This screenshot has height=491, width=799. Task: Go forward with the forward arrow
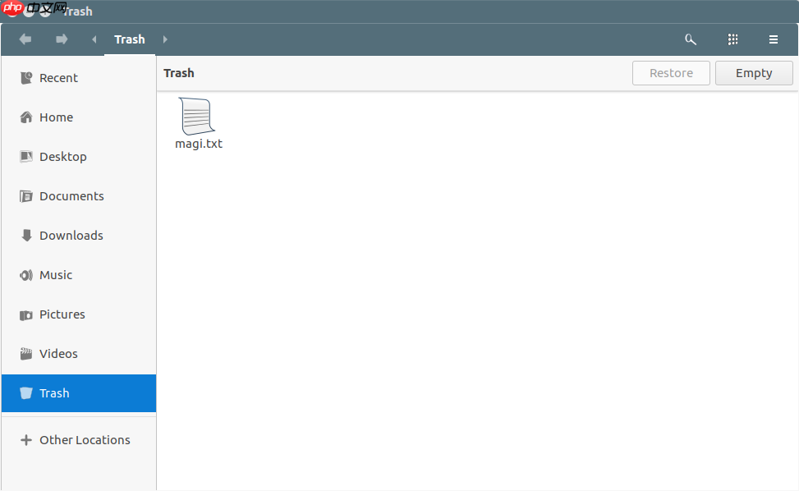click(62, 39)
